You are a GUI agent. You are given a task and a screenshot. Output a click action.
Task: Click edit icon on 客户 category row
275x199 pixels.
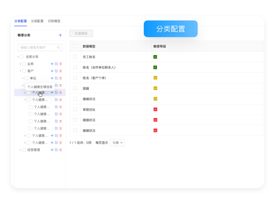(x=56, y=71)
